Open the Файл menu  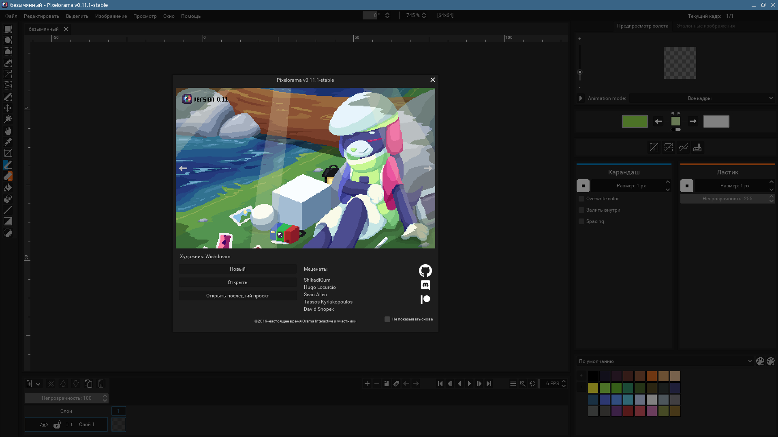click(11, 16)
